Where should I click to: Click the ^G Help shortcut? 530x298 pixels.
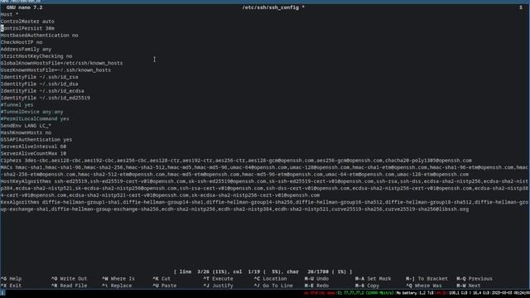click(x=11, y=279)
